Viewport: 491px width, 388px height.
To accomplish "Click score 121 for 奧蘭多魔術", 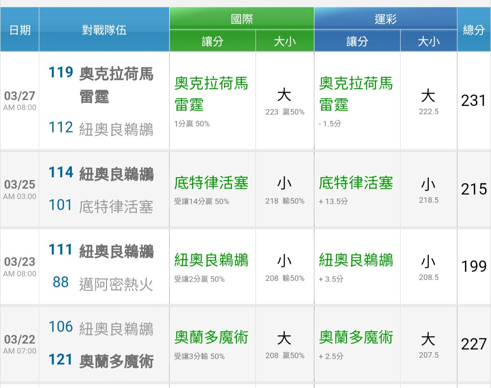I will coord(61,359).
